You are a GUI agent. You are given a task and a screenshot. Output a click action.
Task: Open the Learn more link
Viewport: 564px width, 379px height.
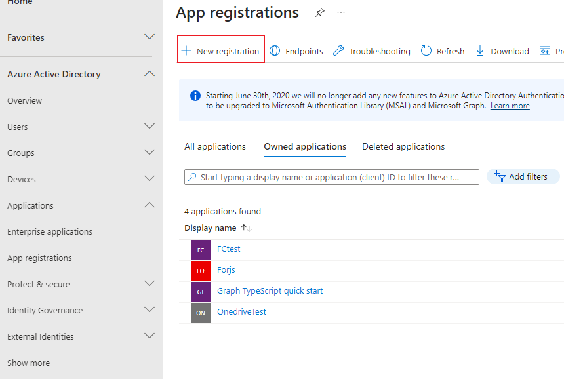[x=510, y=106]
